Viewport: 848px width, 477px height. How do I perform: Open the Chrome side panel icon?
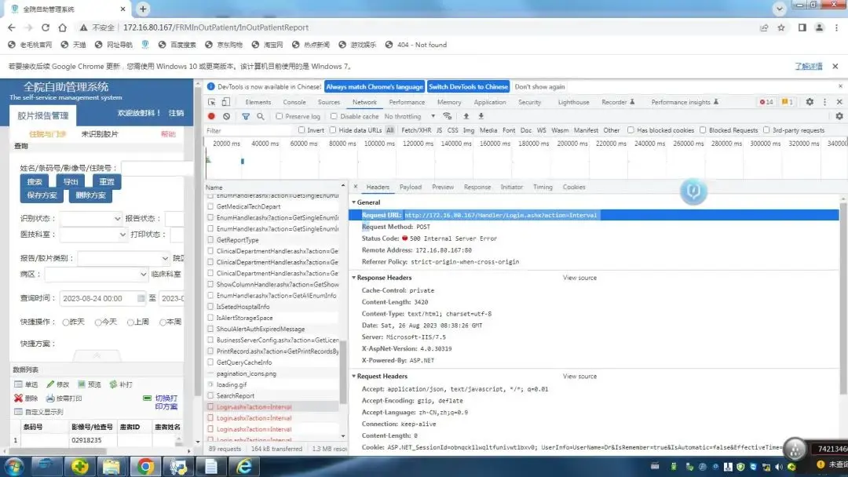click(802, 27)
